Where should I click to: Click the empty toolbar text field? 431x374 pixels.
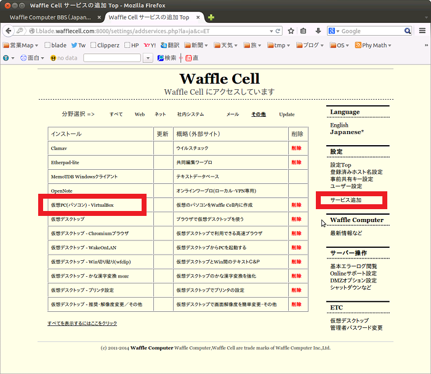tap(112, 58)
